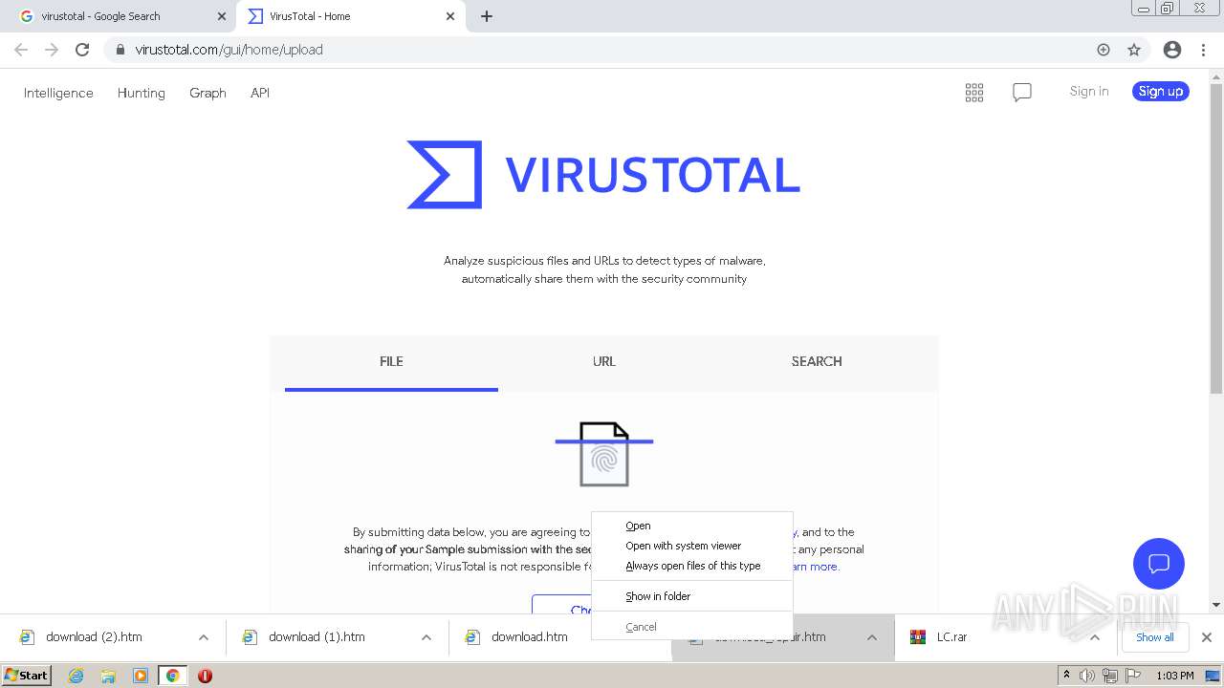Viewport: 1224px width, 688px height.
Task: Open the Chrome profile avatar
Action: click(x=1172, y=50)
